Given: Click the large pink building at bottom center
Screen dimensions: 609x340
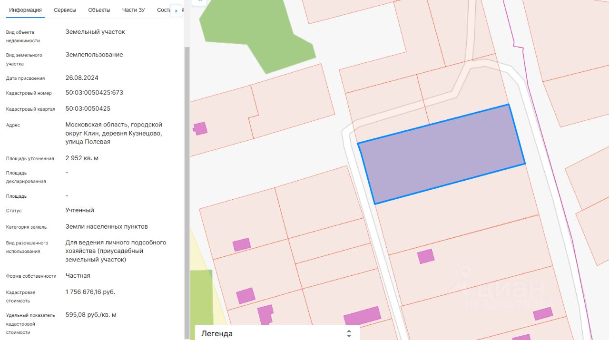Looking at the screenshot, I should coord(362,317).
